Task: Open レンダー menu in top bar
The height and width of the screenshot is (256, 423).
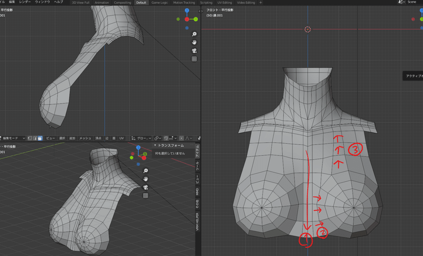Action: click(25, 2)
